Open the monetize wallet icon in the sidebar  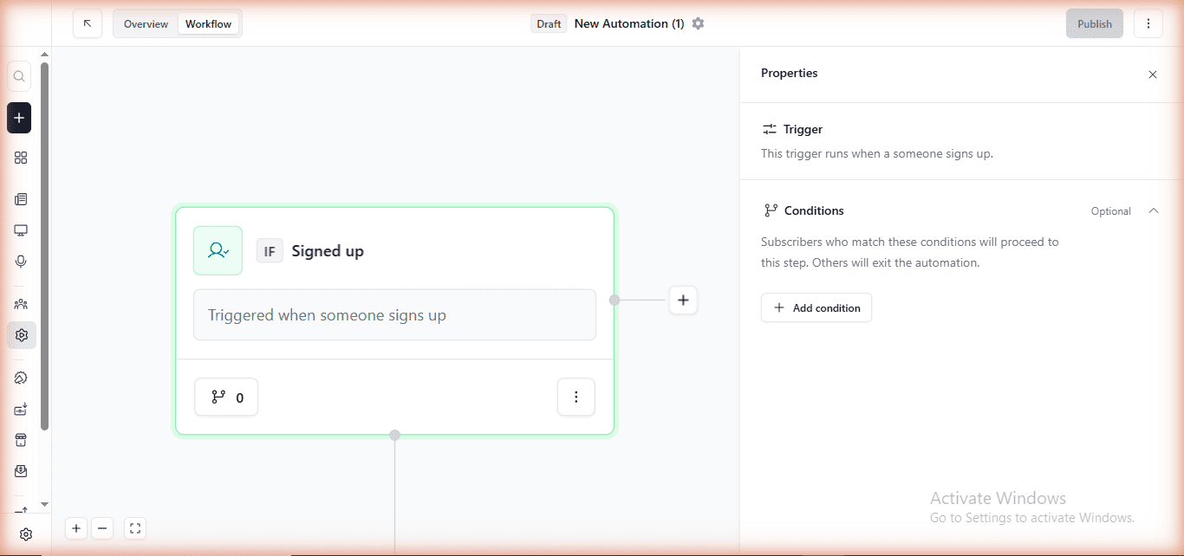tap(21, 409)
